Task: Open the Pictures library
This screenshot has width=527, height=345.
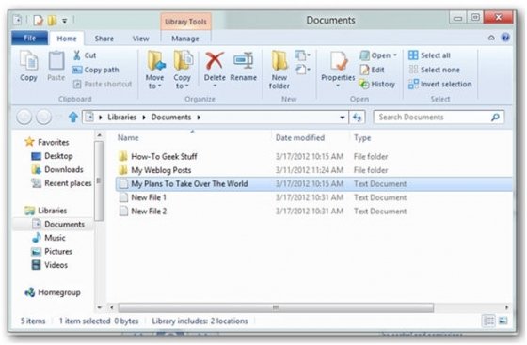Action: point(52,251)
